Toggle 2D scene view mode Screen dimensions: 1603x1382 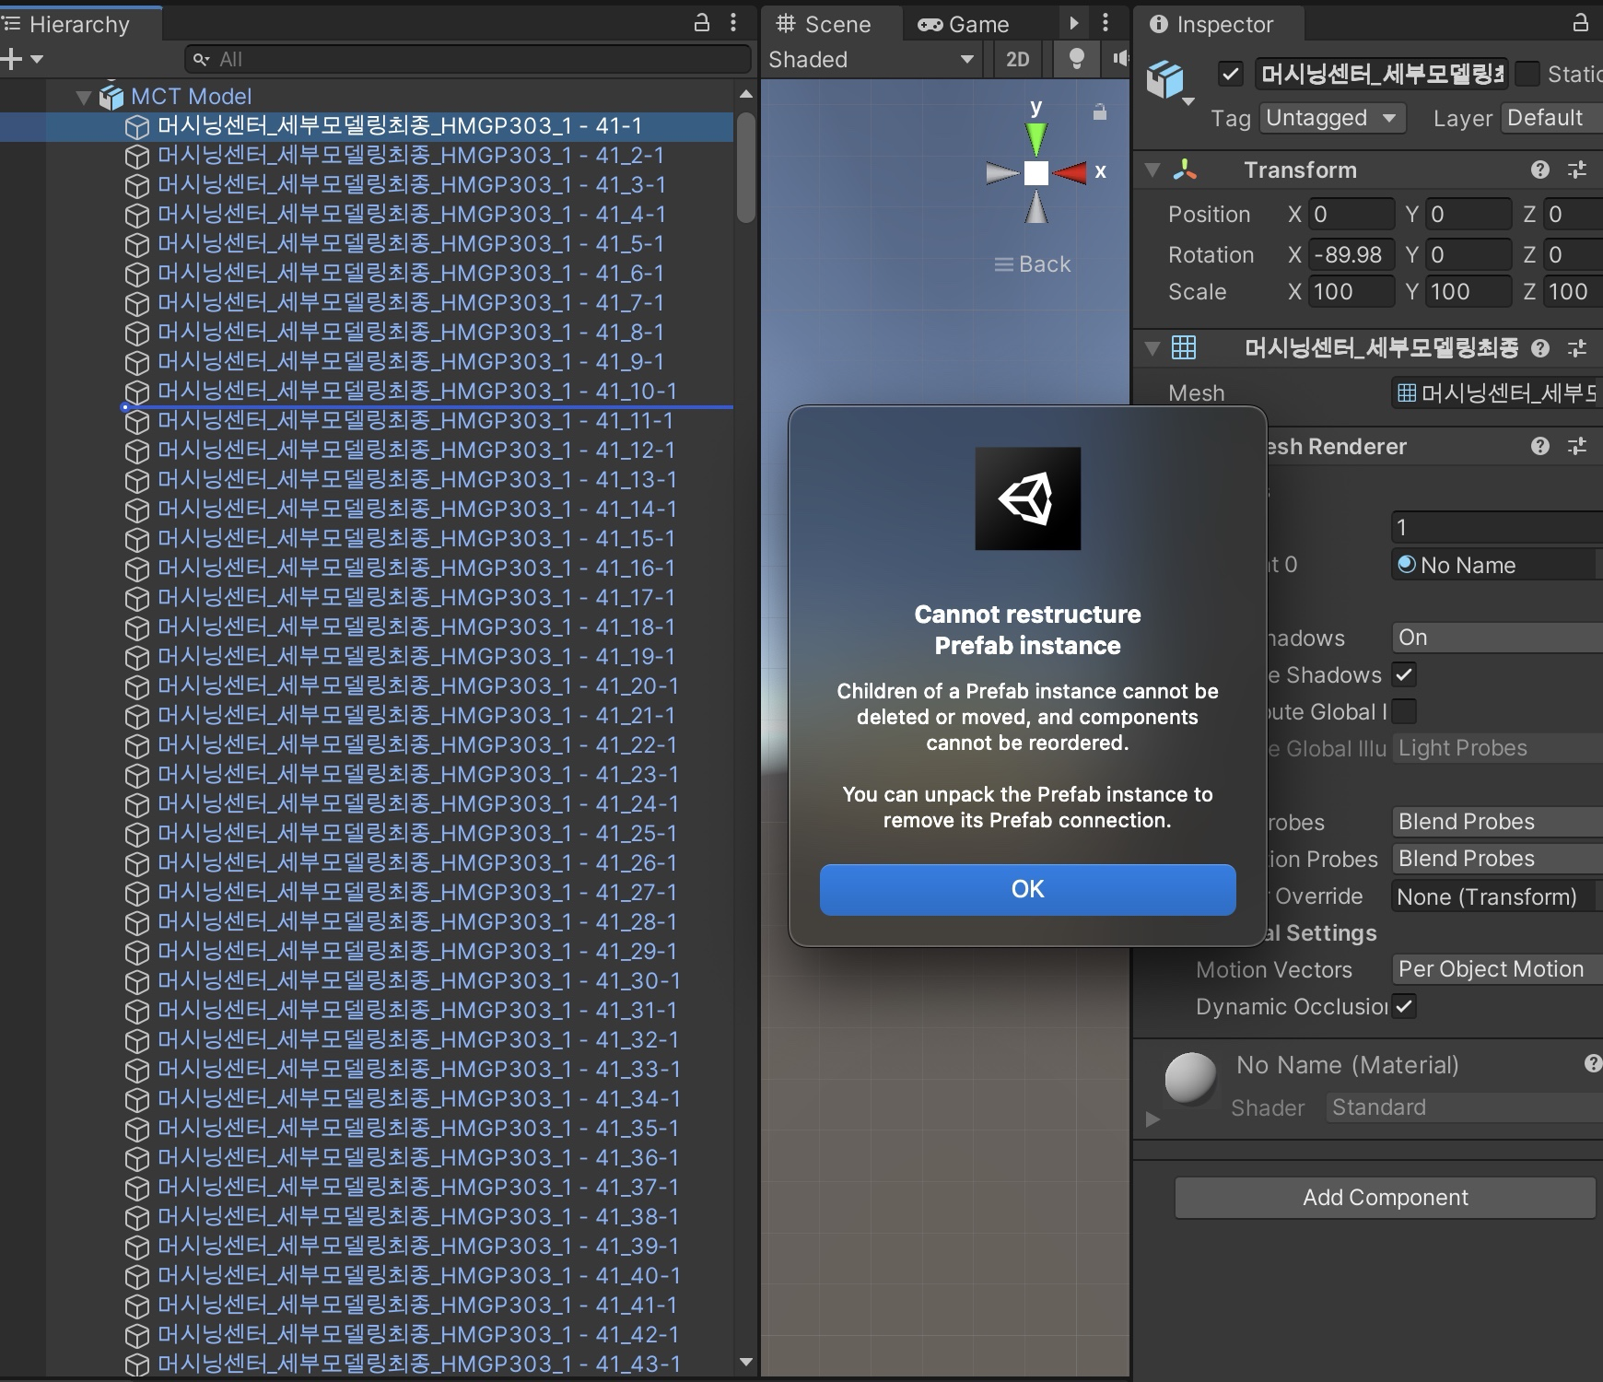[x=1018, y=60]
